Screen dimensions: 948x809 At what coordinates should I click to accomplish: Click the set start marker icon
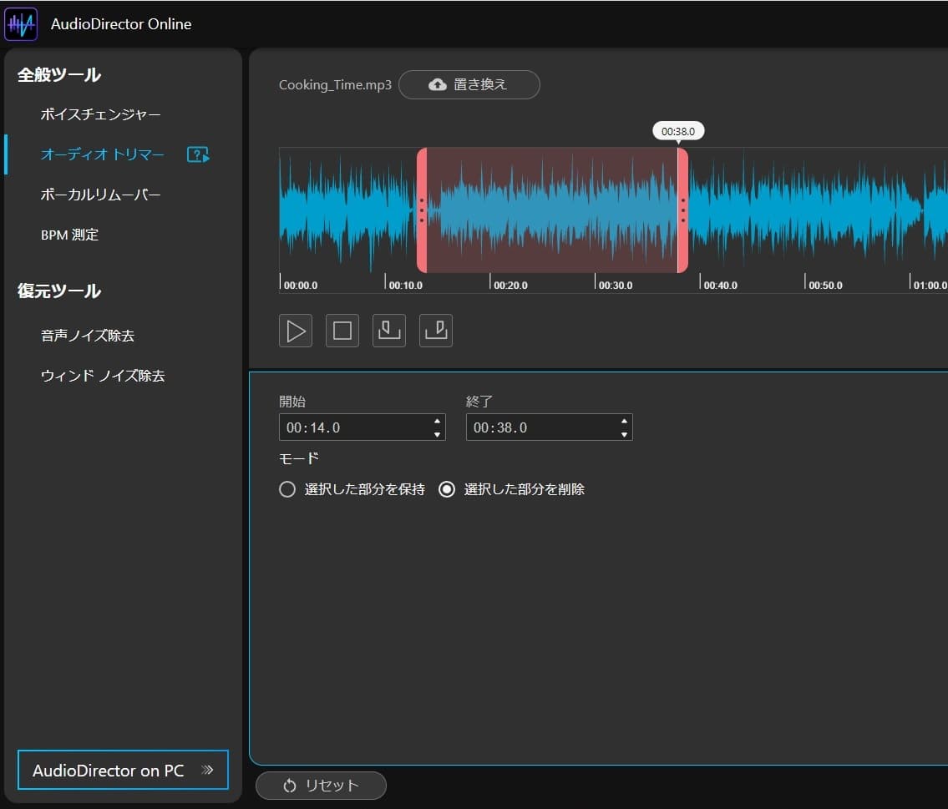389,331
